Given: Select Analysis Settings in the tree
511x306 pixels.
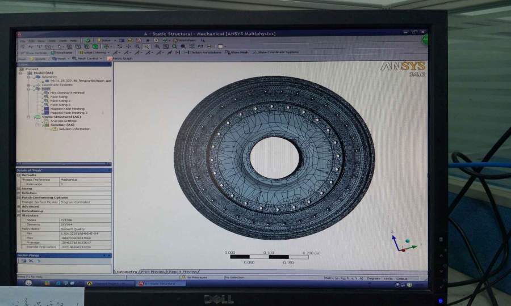Looking at the screenshot, I should [63, 121].
